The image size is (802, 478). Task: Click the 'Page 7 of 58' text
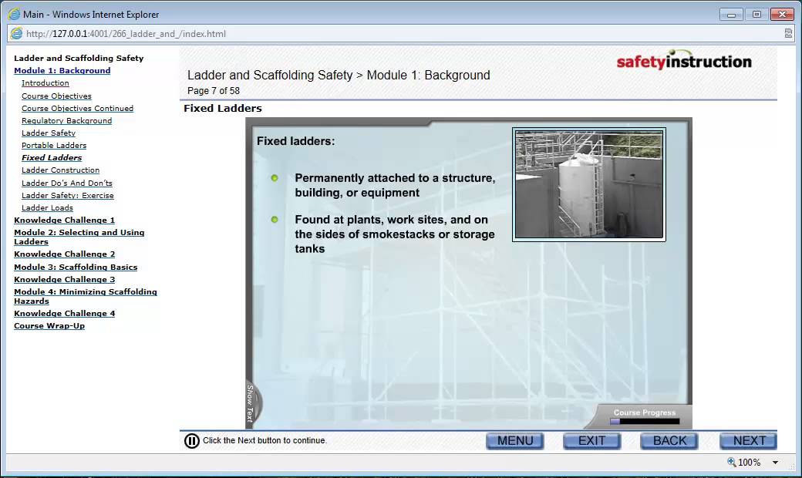[x=214, y=90]
